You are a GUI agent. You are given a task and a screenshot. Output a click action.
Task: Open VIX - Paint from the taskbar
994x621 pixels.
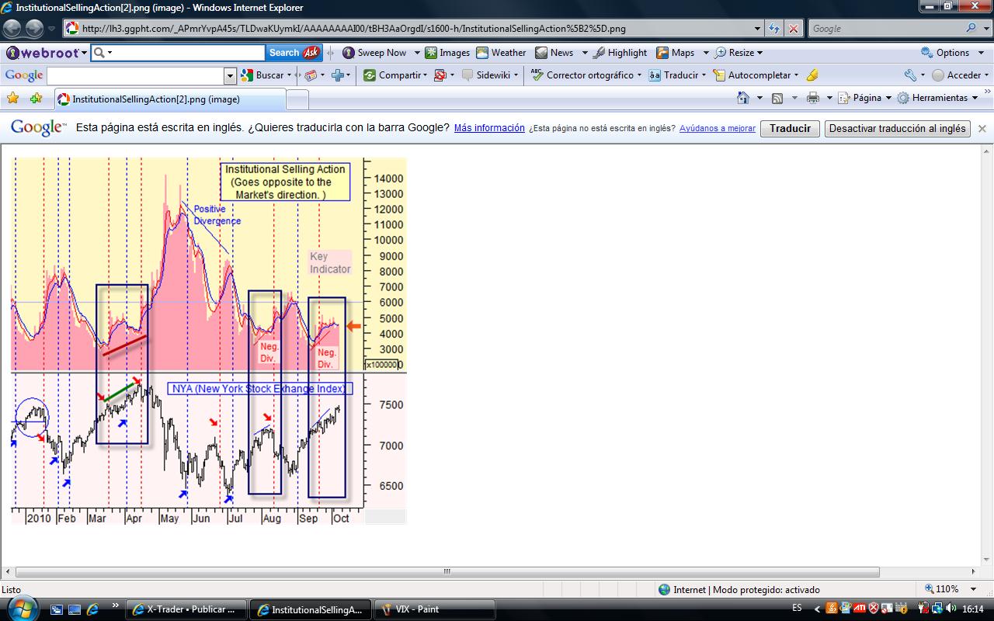point(433,609)
